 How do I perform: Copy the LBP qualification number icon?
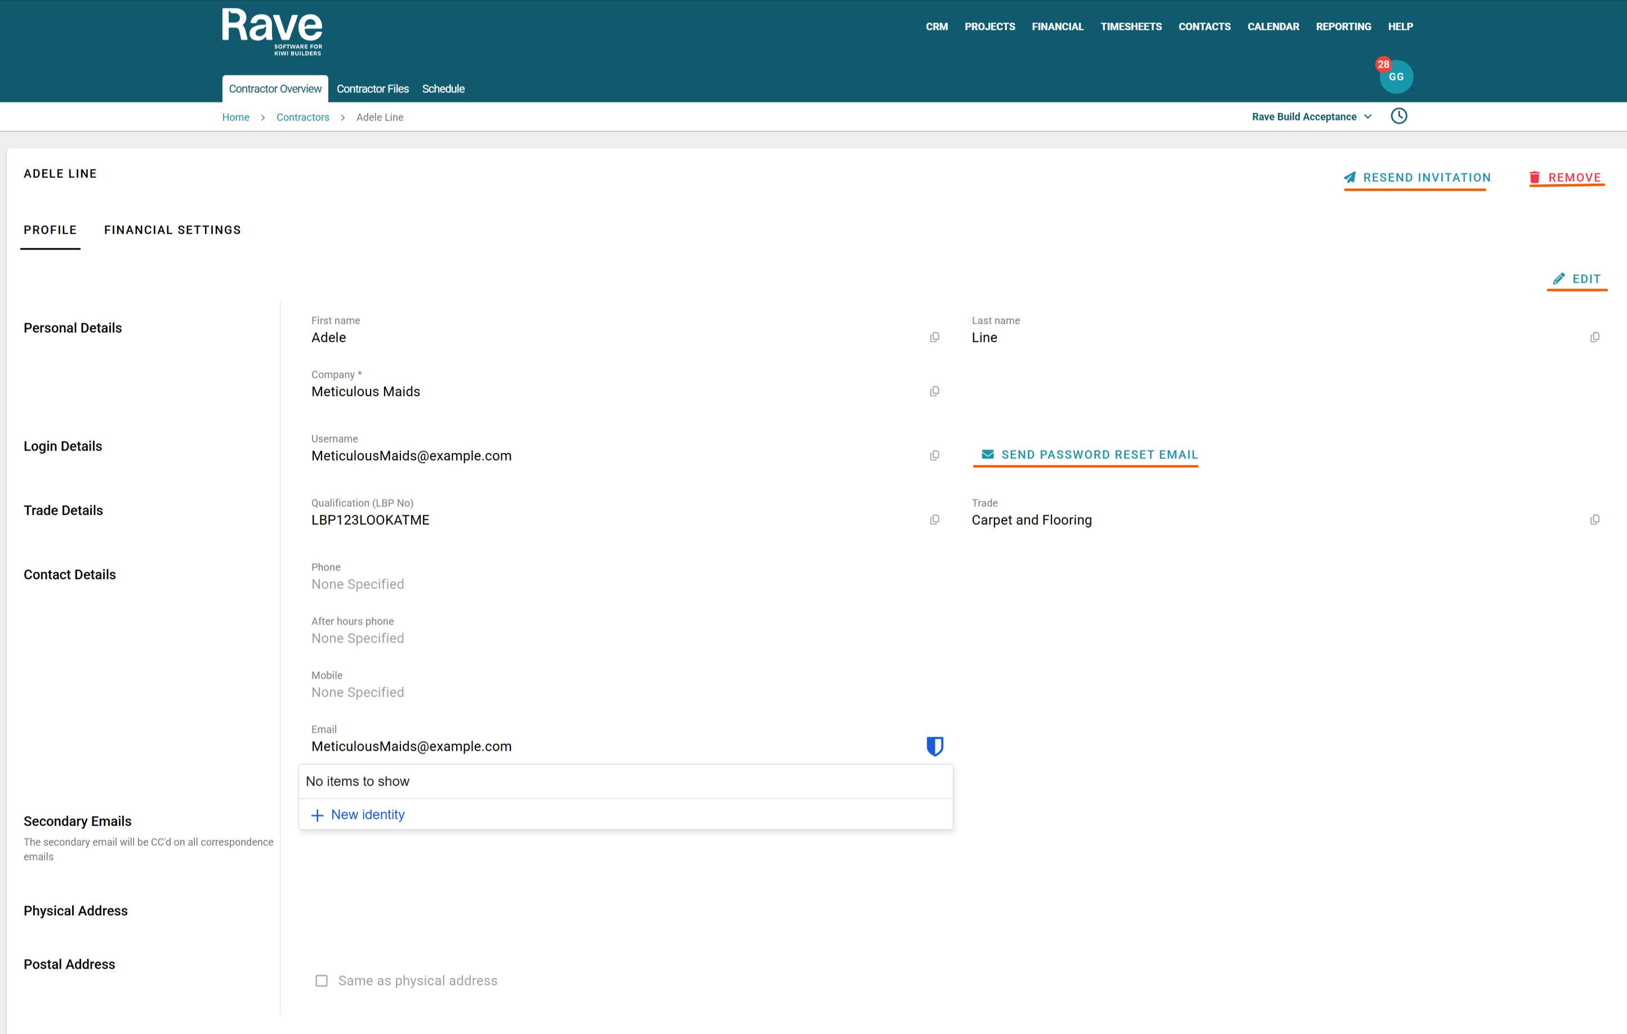pyautogui.click(x=934, y=520)
